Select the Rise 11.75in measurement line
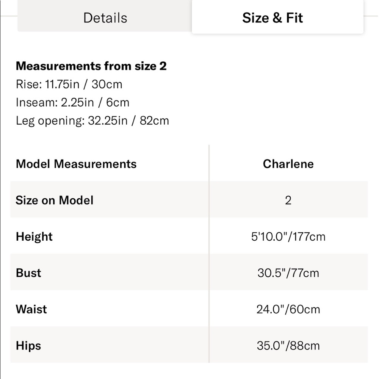Image resolution: width=379 pixels, height=379 pixels. pyautogui.click(x=69, y=85)
